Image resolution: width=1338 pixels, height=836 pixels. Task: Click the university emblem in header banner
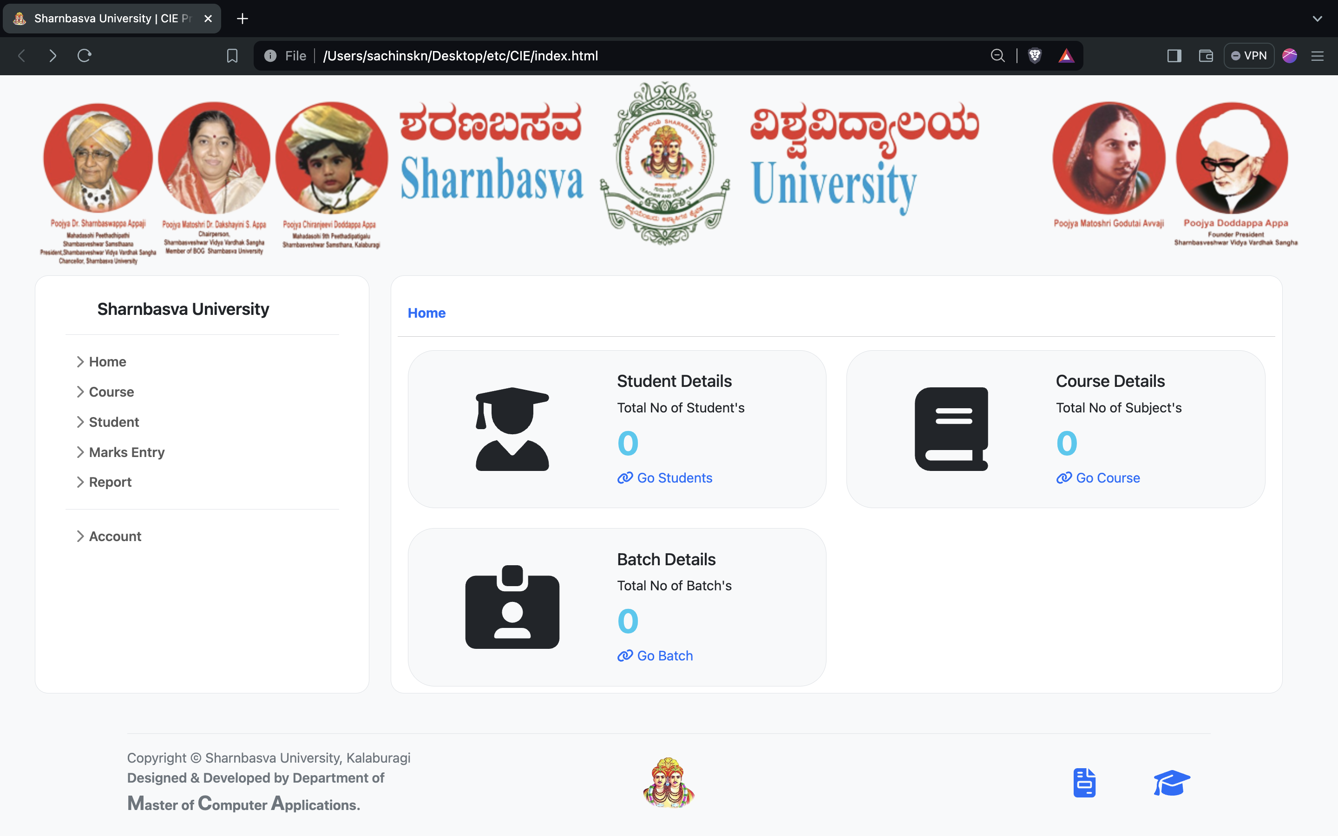click(x=665, y=163)
